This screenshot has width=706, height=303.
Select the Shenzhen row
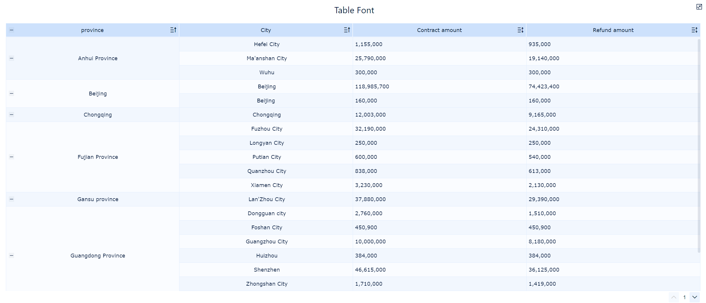pyautogui.click(x=267, y=270)
